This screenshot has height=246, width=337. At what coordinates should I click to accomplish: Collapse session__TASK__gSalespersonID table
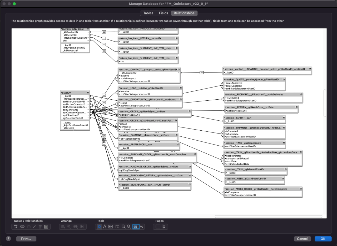pos(284,143)
